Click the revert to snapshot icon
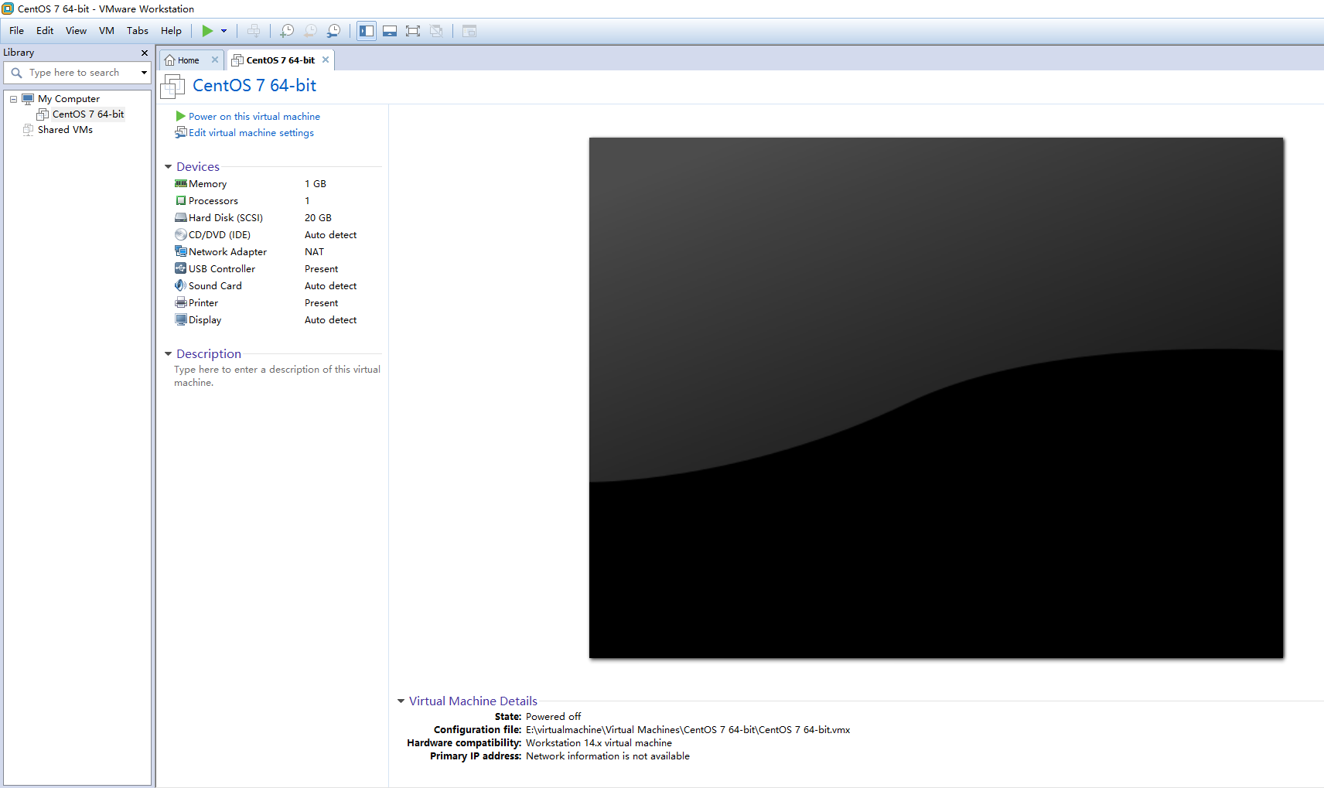Image resolution: width=1324 pixels, height=788 pixels. pyautogui.click(x=310, y=31)
